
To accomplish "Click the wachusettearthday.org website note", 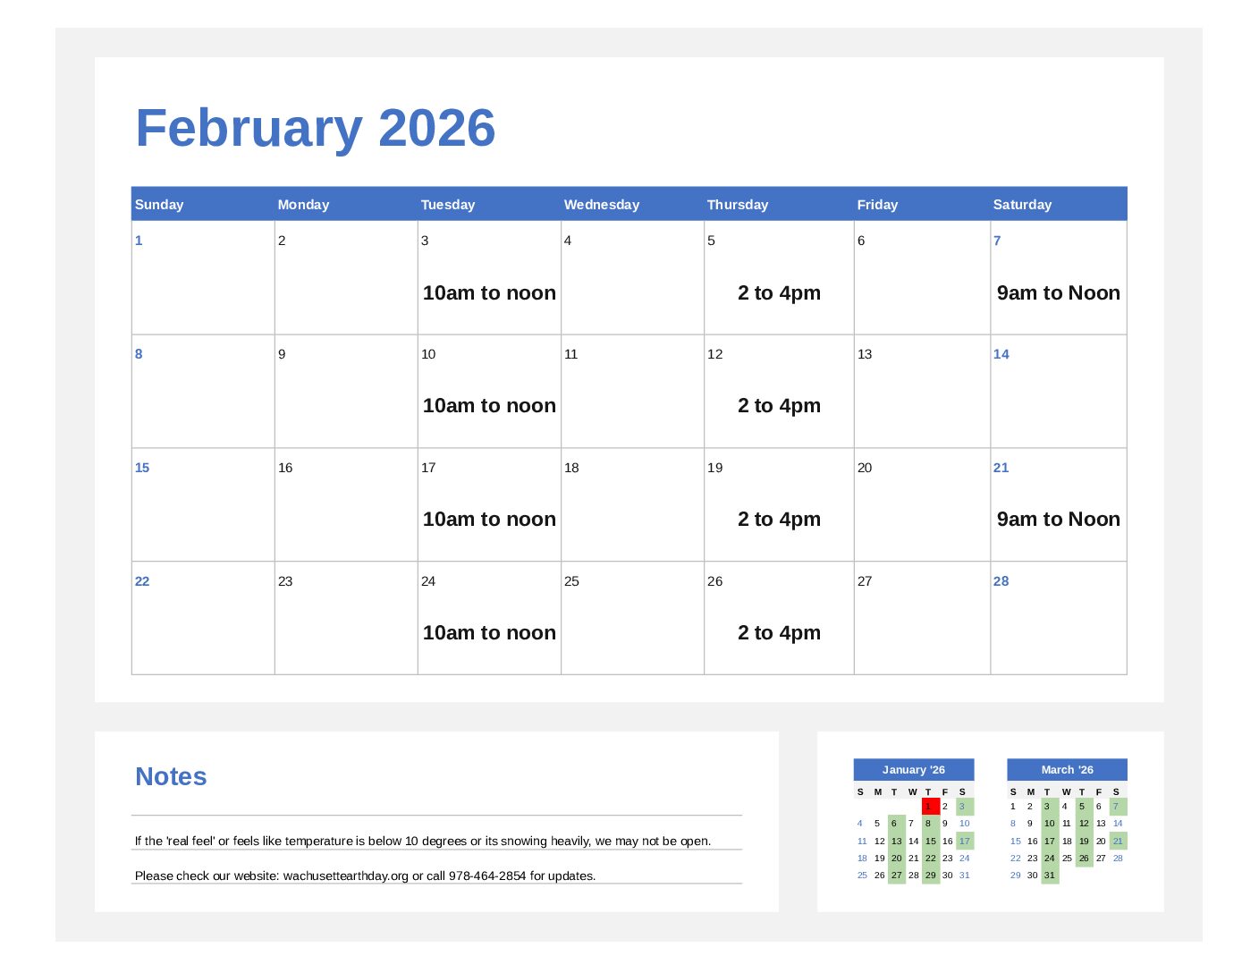I will [365, 876].
